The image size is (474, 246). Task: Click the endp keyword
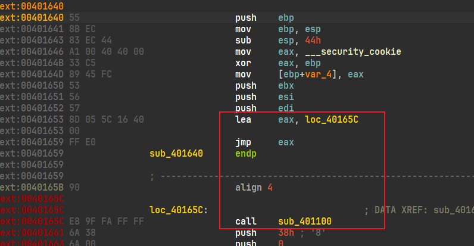point(245,154)
